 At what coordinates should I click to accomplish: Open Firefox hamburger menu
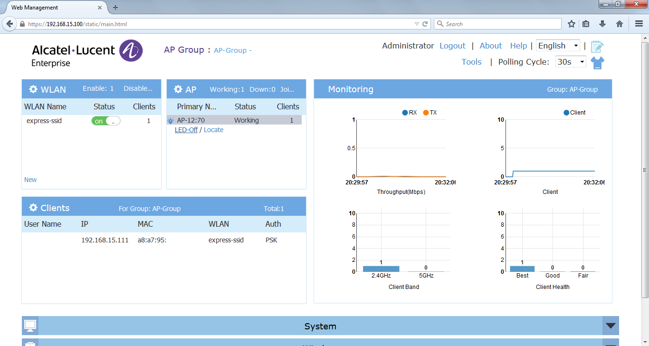point(639,24)
